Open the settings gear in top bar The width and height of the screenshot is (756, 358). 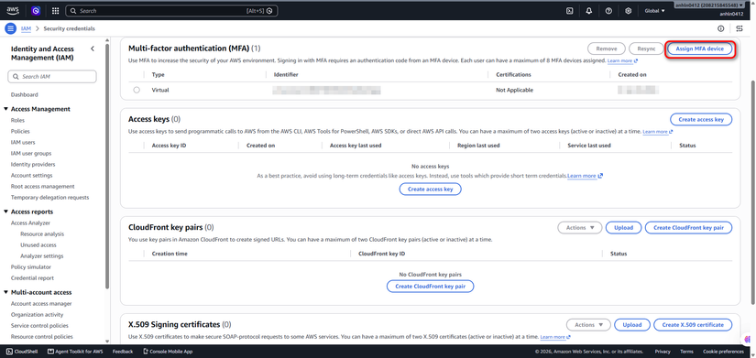pyautogui.click(x=629, y=11)
